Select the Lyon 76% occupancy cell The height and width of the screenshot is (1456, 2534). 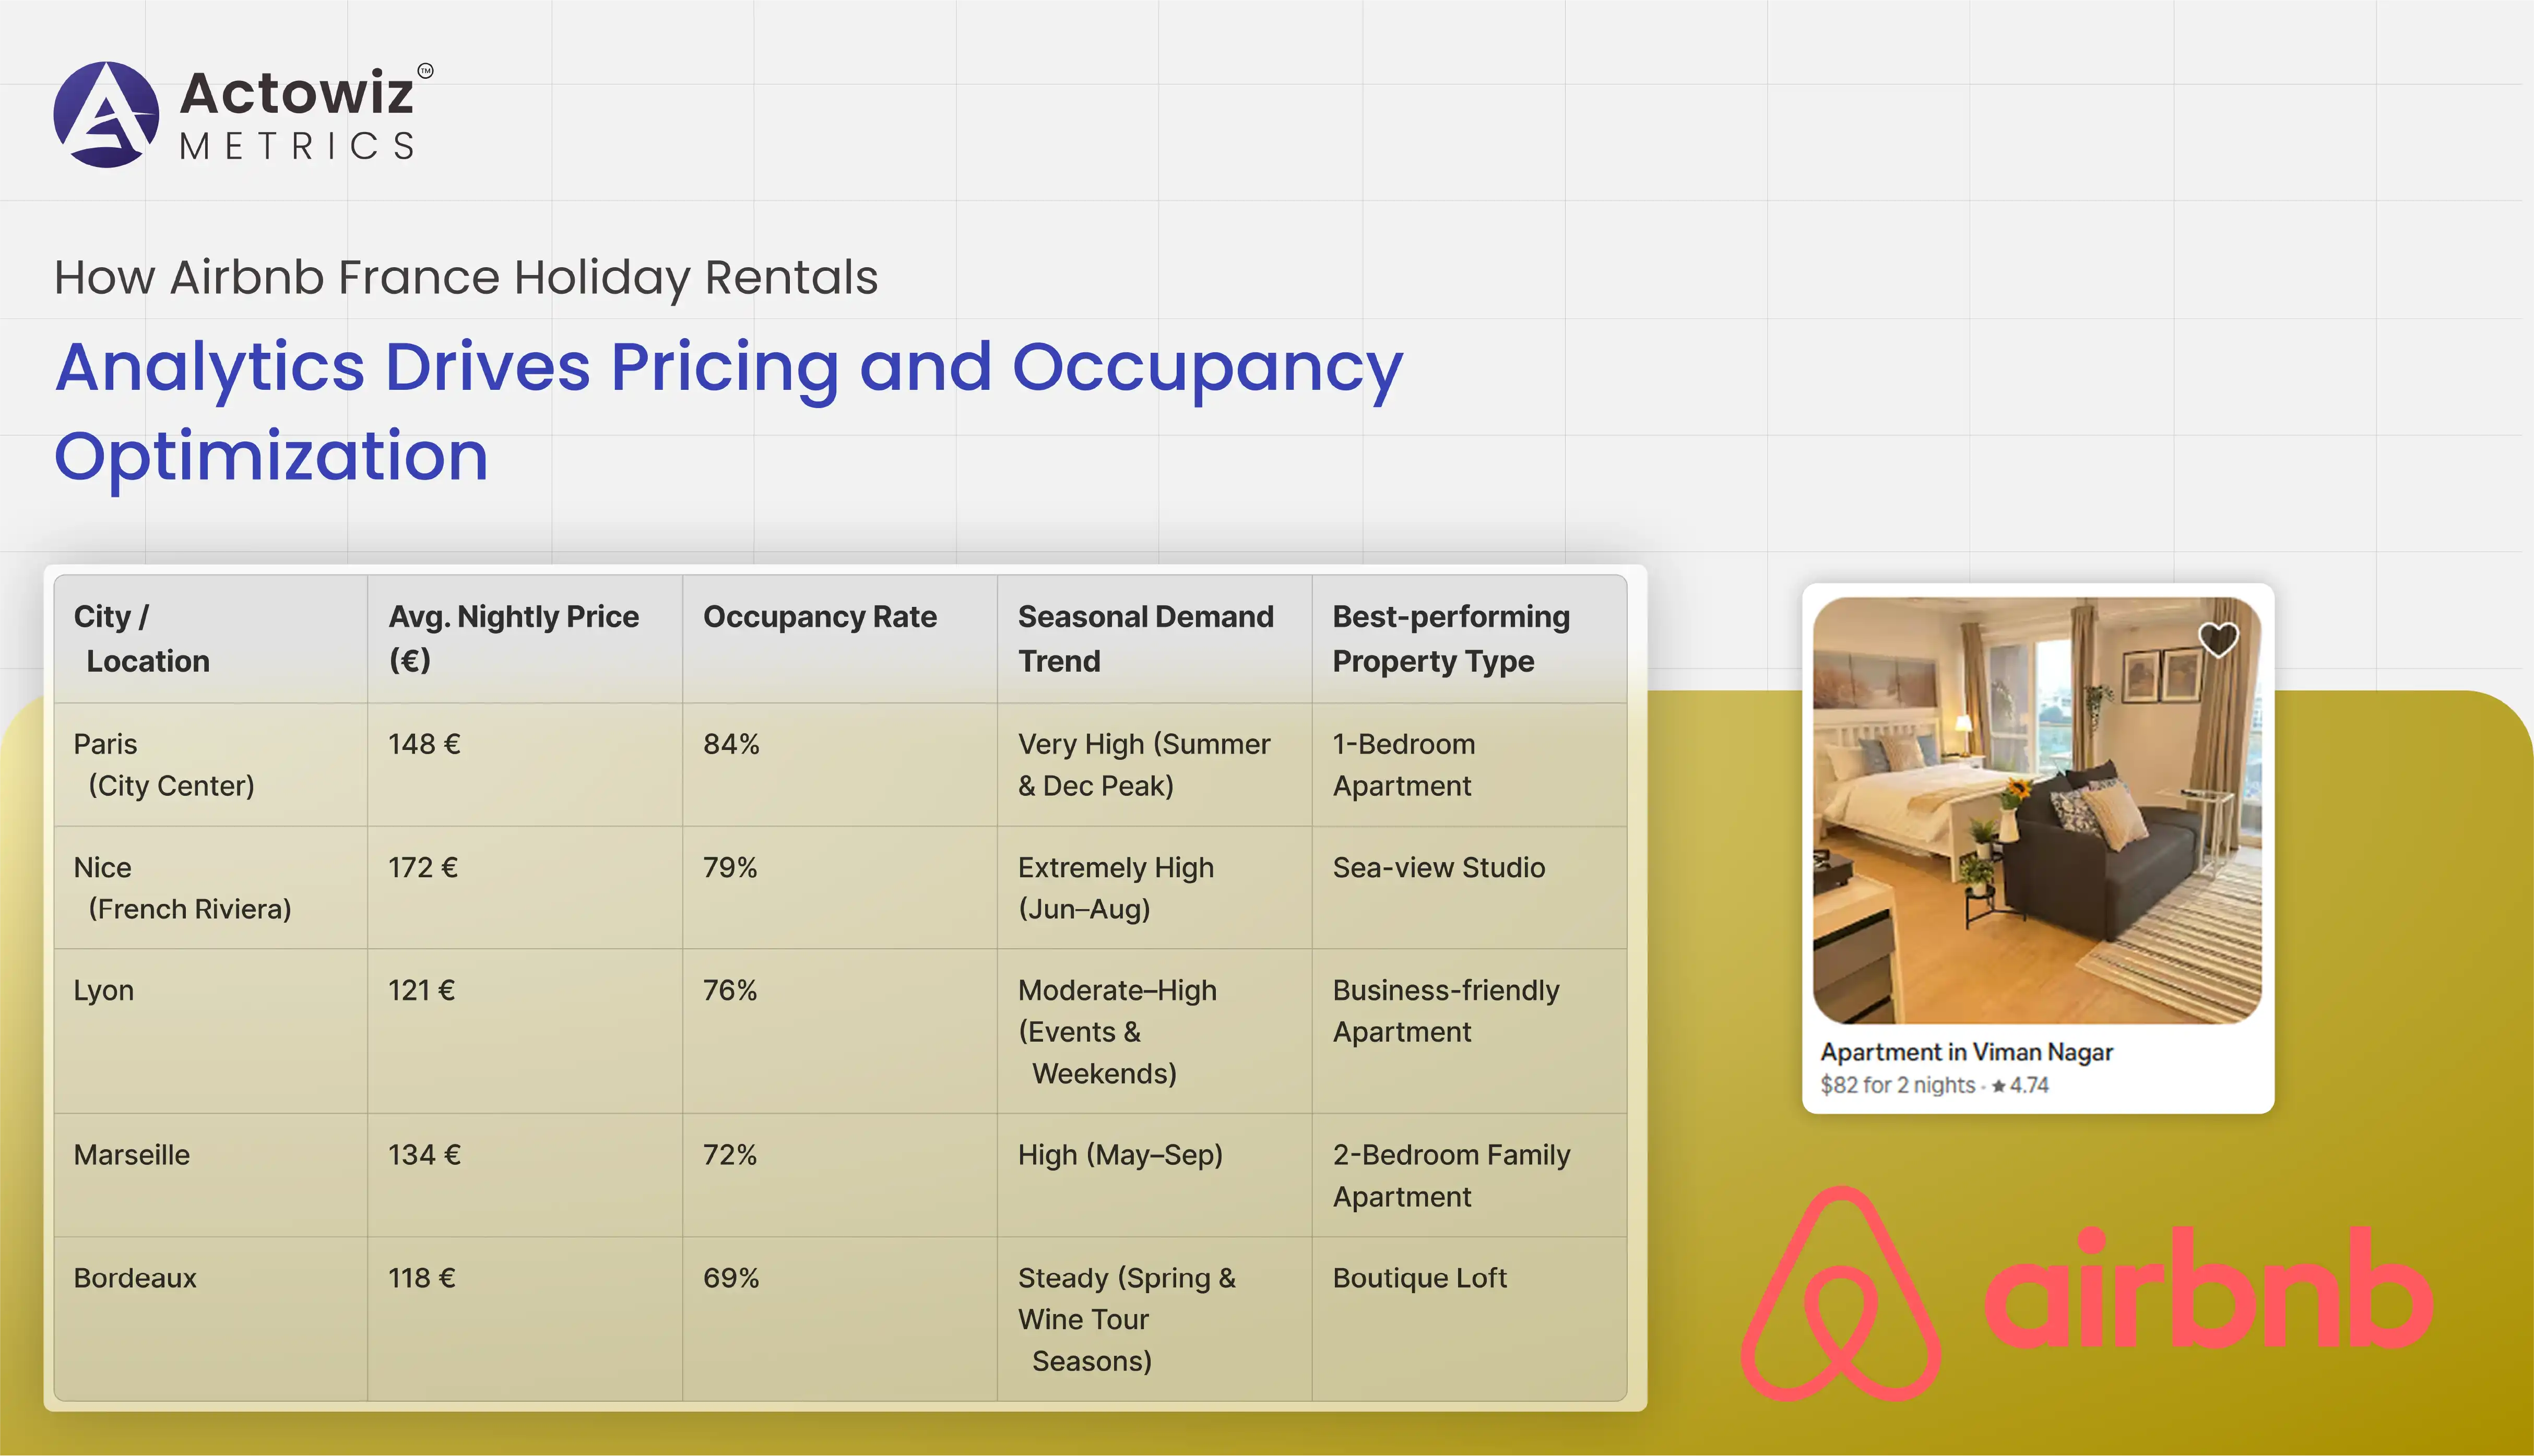point(729,990)
